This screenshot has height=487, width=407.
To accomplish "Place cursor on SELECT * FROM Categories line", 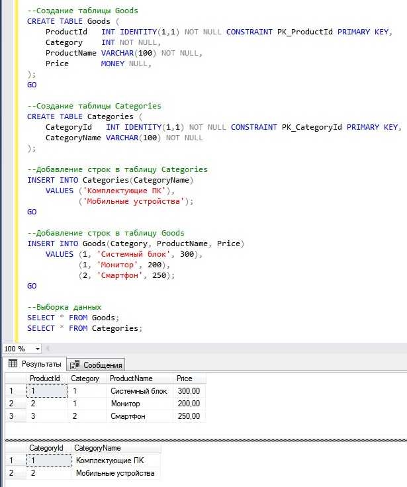I will (85, 328).
